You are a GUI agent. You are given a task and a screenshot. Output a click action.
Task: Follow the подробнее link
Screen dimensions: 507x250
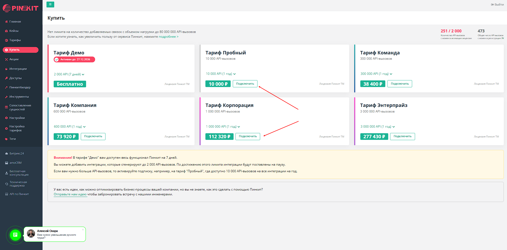click(168, 37)
